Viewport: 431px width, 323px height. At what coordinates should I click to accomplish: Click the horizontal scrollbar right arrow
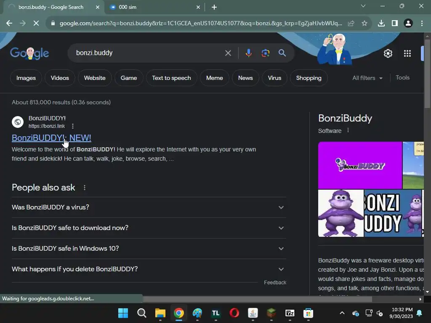(x=420, y=299)
